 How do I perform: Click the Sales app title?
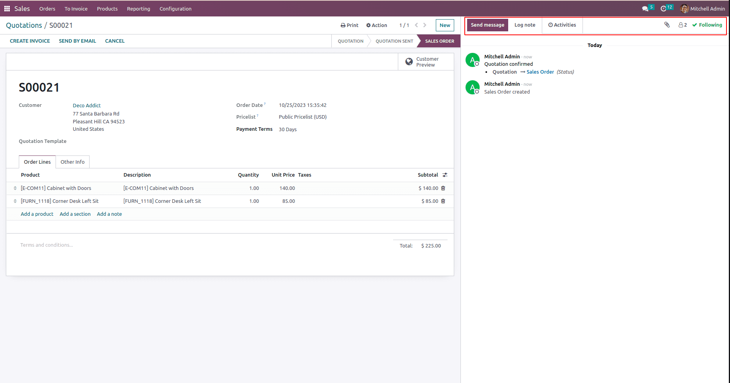[22, 9]
